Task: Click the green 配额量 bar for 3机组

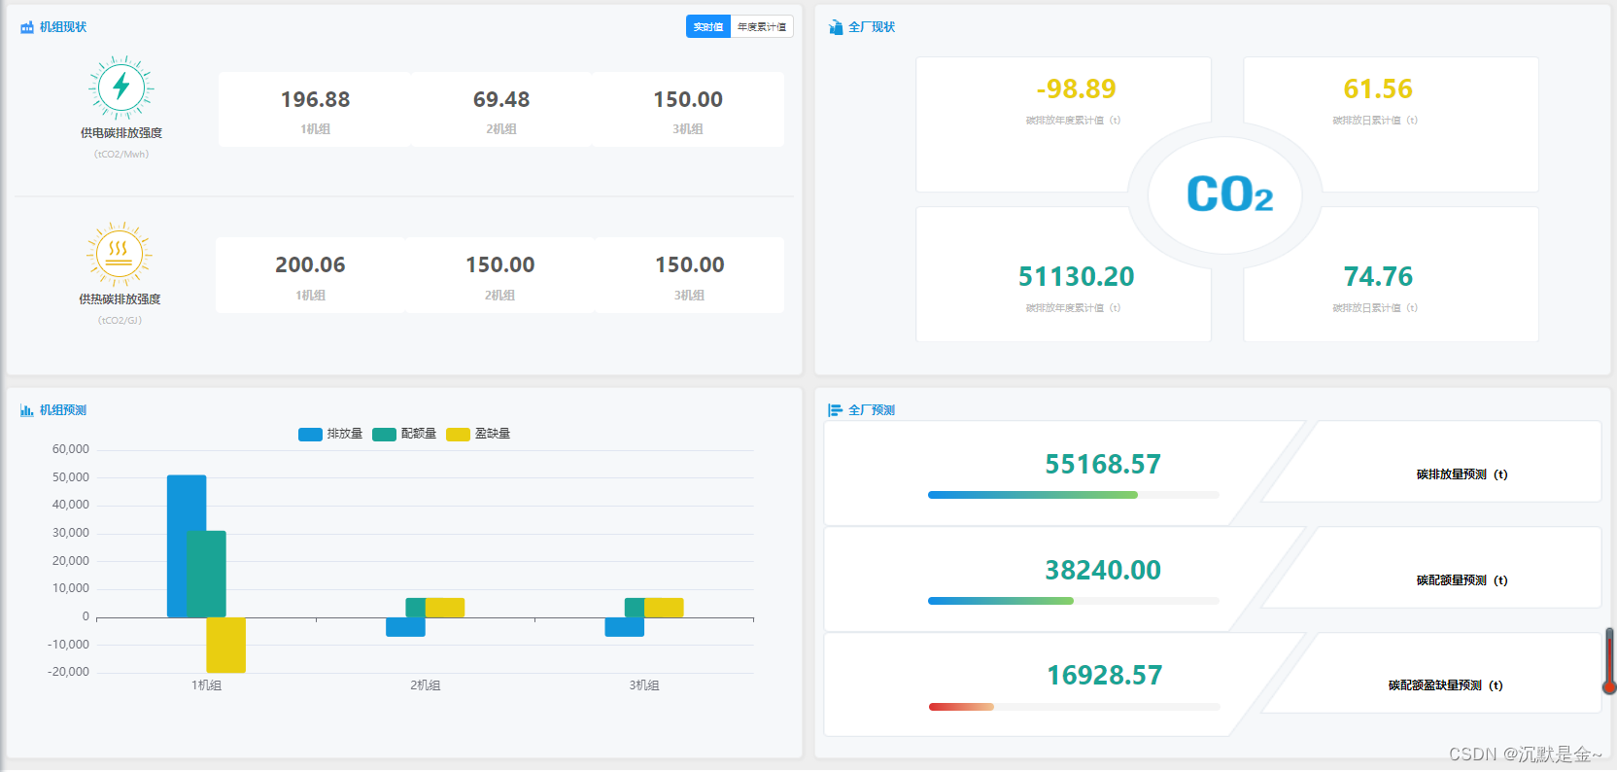Action: tap(634, 608)
